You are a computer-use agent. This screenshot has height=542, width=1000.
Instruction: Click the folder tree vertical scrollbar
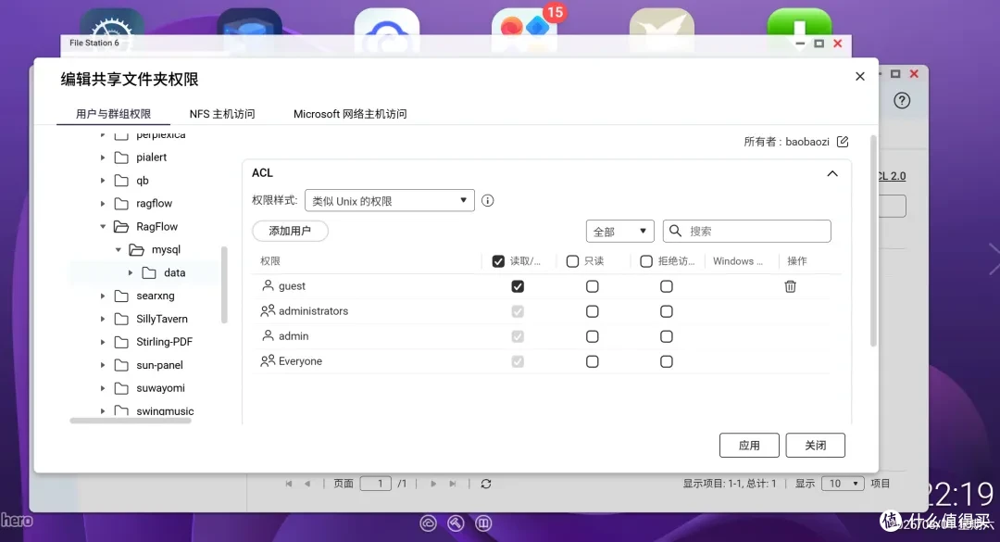[224, 284]
